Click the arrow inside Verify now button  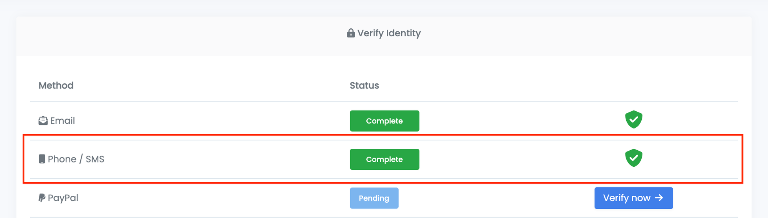[659, 198]
